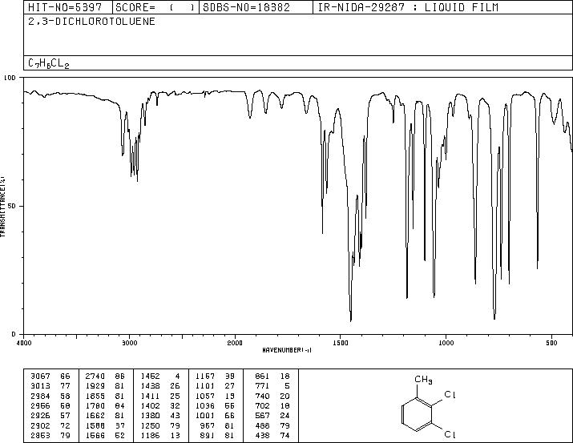Select the IR-NIDA-29287 : LIQUID FILM label

point(408,7)
